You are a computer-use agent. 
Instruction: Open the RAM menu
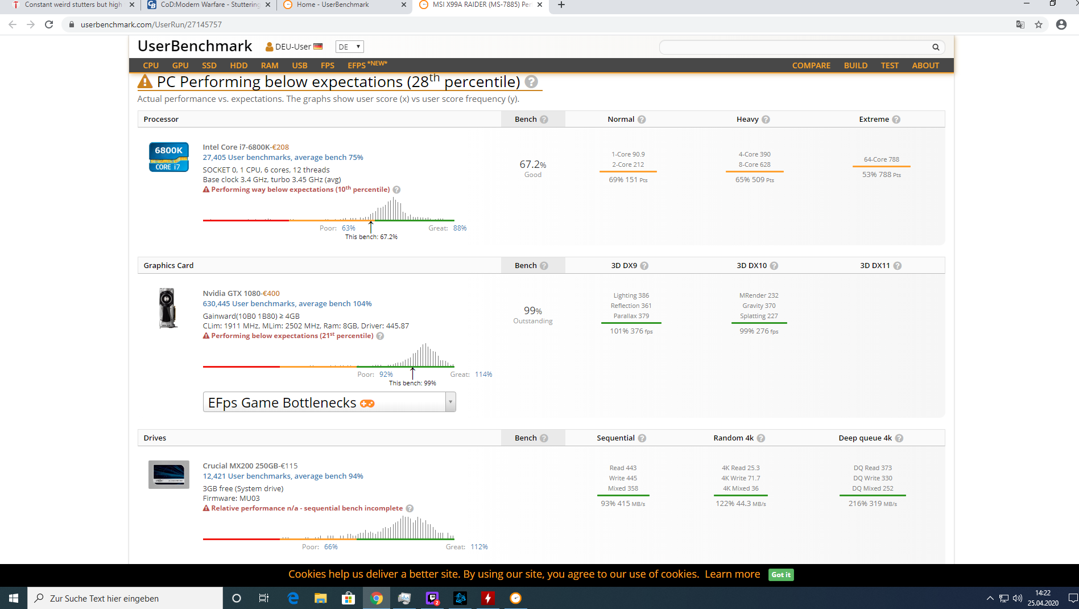270,65
